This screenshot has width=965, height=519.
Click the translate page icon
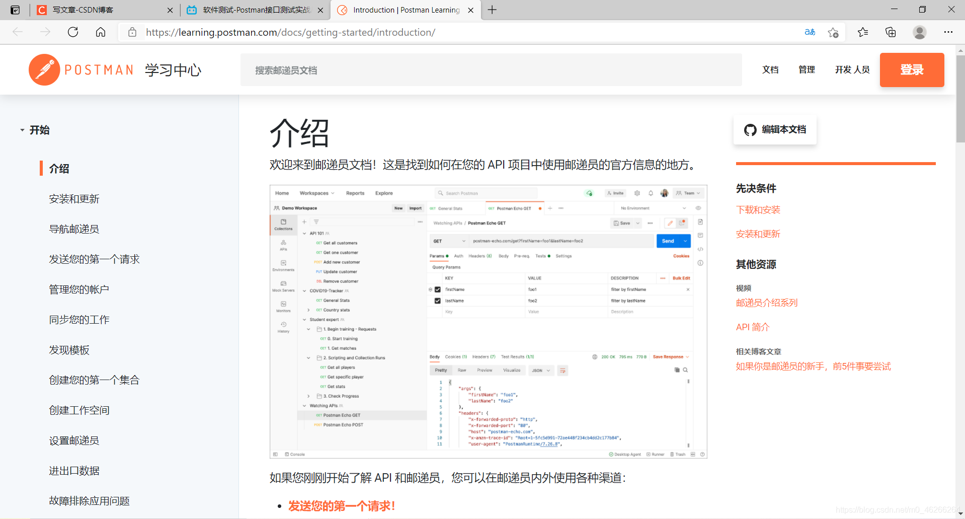[x=810, y=32]
